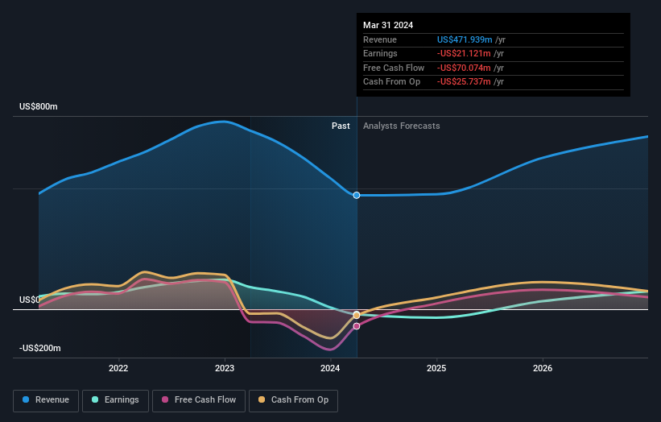Click the Free Cash Flow label in tooltip
This screenshot has height=422, width=661.
tap(394, 68)
